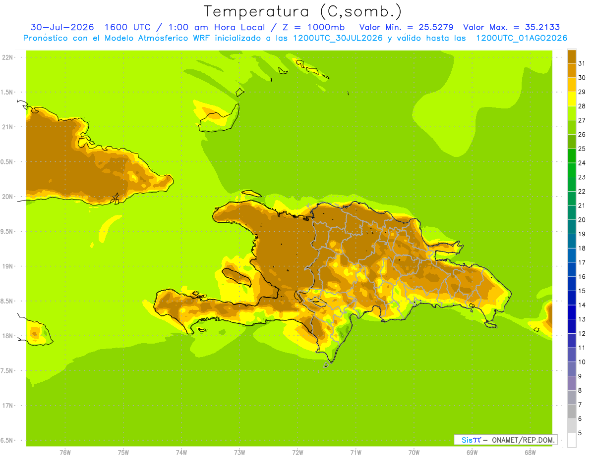
Task: Click the colorbar swatch between 26 and 27
Action: point(572,127)
